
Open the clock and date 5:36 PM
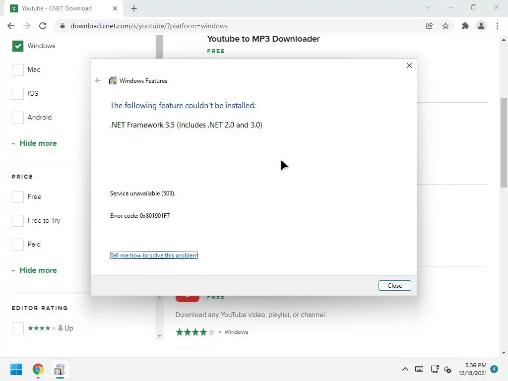[x=472, y=369]
